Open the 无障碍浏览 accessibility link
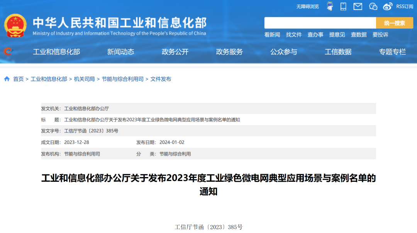 tap(307, 6)
